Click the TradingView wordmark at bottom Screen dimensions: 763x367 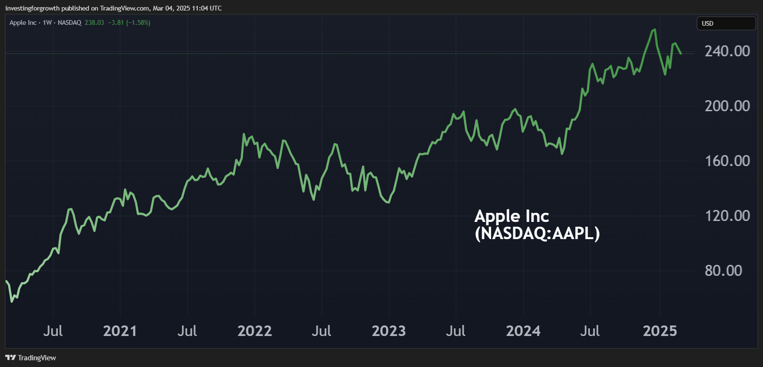37,357
